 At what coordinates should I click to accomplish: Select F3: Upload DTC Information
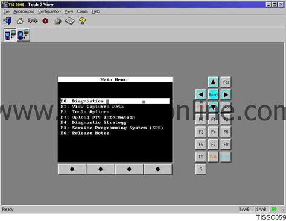pos(98,117)
